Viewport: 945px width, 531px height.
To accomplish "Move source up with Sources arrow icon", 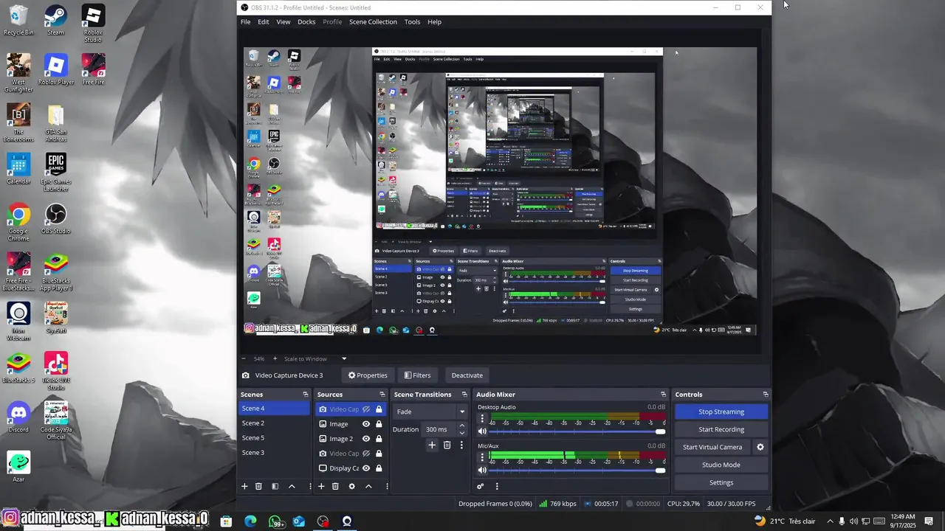I will point(368,486).
